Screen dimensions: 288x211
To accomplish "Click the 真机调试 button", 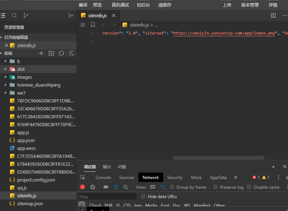I will (x=121, y=5).
